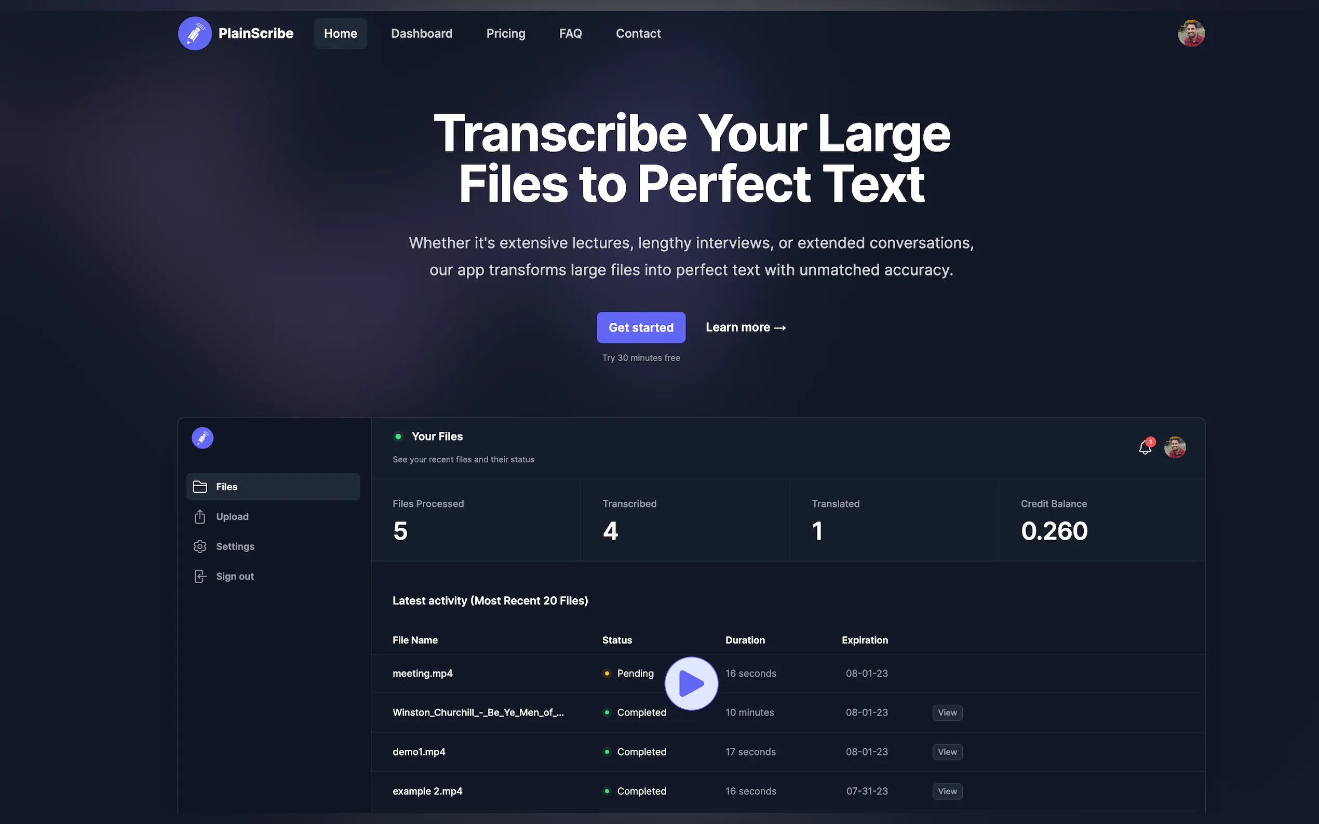This screenshot has height=824, width=1319.
Task: Open the Pricing page link
Action: click(505, 33)
